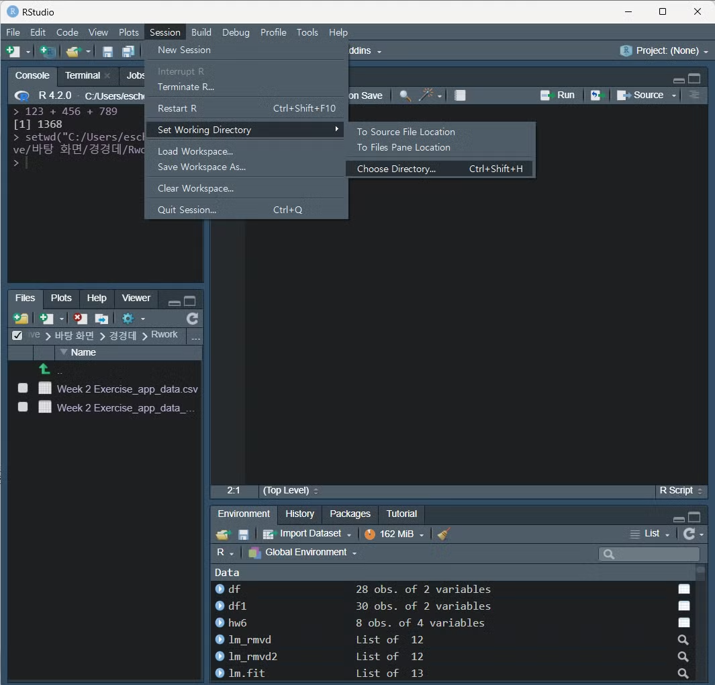
Task: Click the Environment search field
Action: coord(649,554)
